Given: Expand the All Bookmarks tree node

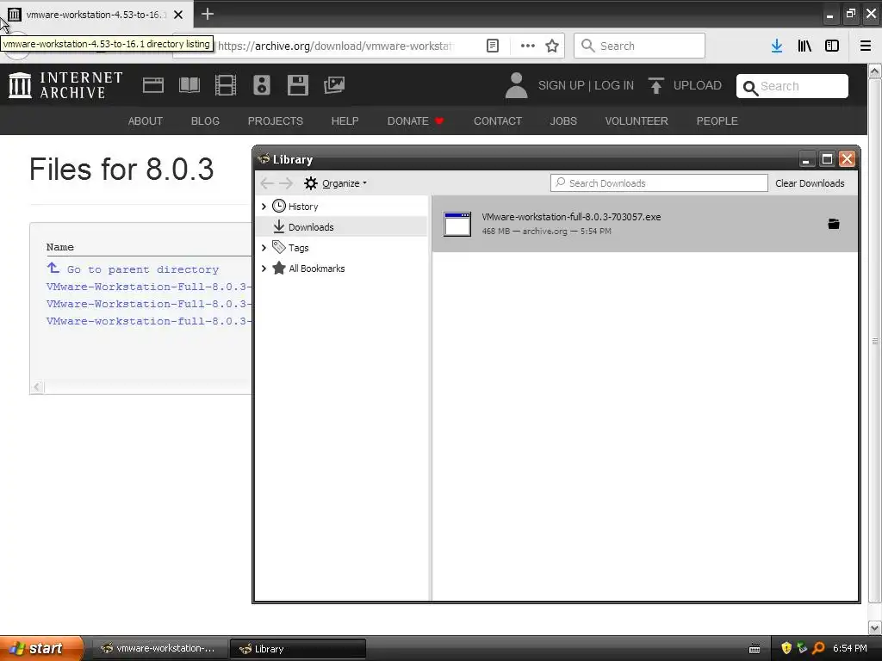Looking at the screenshot, I should tap(264, 269).
